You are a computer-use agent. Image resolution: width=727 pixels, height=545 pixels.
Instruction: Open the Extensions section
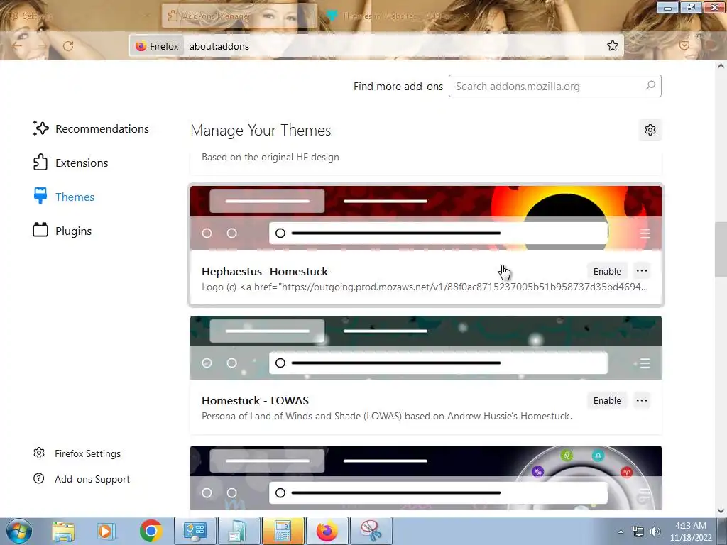coord(70,163)
